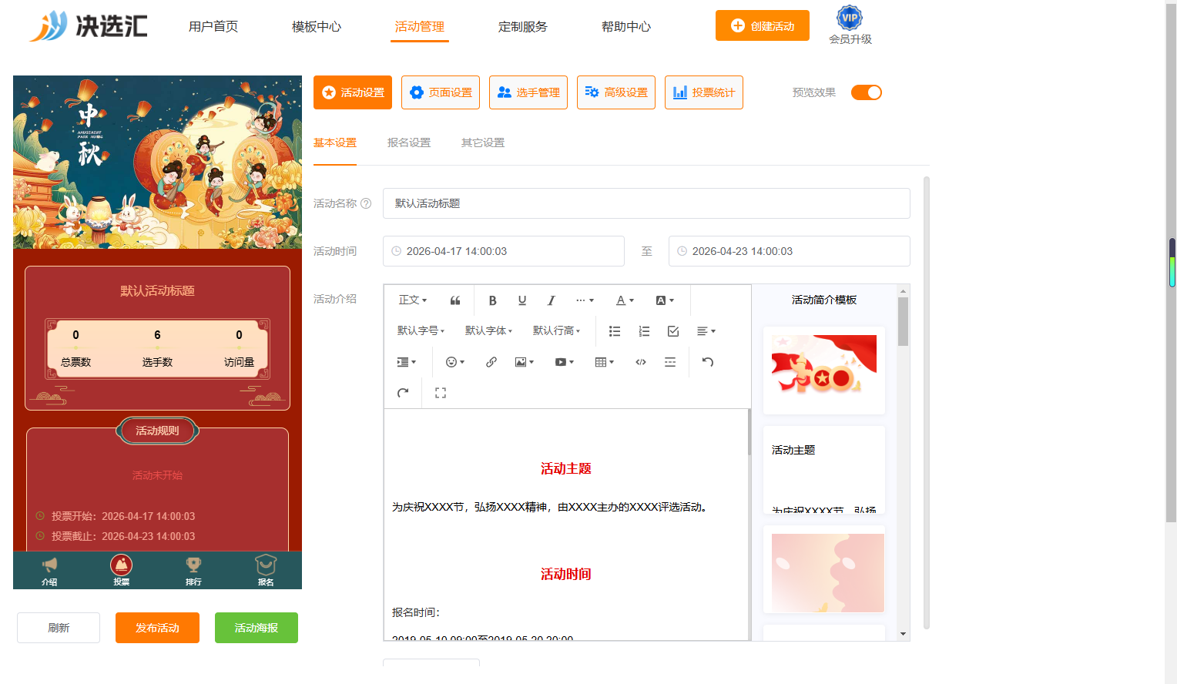Screen dimensions: 1177x684
Task: Open the 正文 heading style dropdown
Action: point(413,300)
